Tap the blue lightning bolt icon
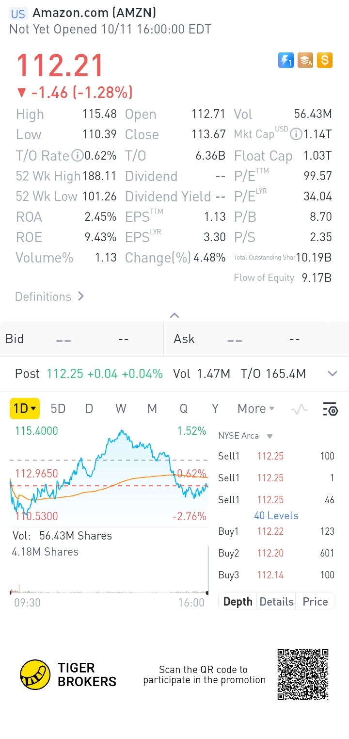349x739 pixels. (x=286, y=60)
